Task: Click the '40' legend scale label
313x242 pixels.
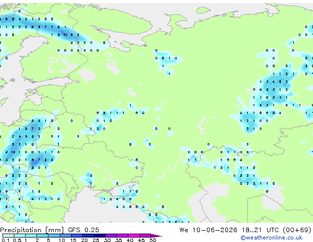Action: (x=130, y=240)
